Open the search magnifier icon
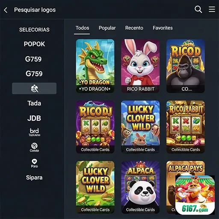 pyautogui.click(x=198, y=9)
